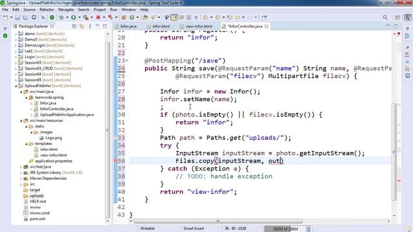Image resolution: width=413 pixels, height=232 pixels.
Task: Open the Window menu
Action: (128, 10)
